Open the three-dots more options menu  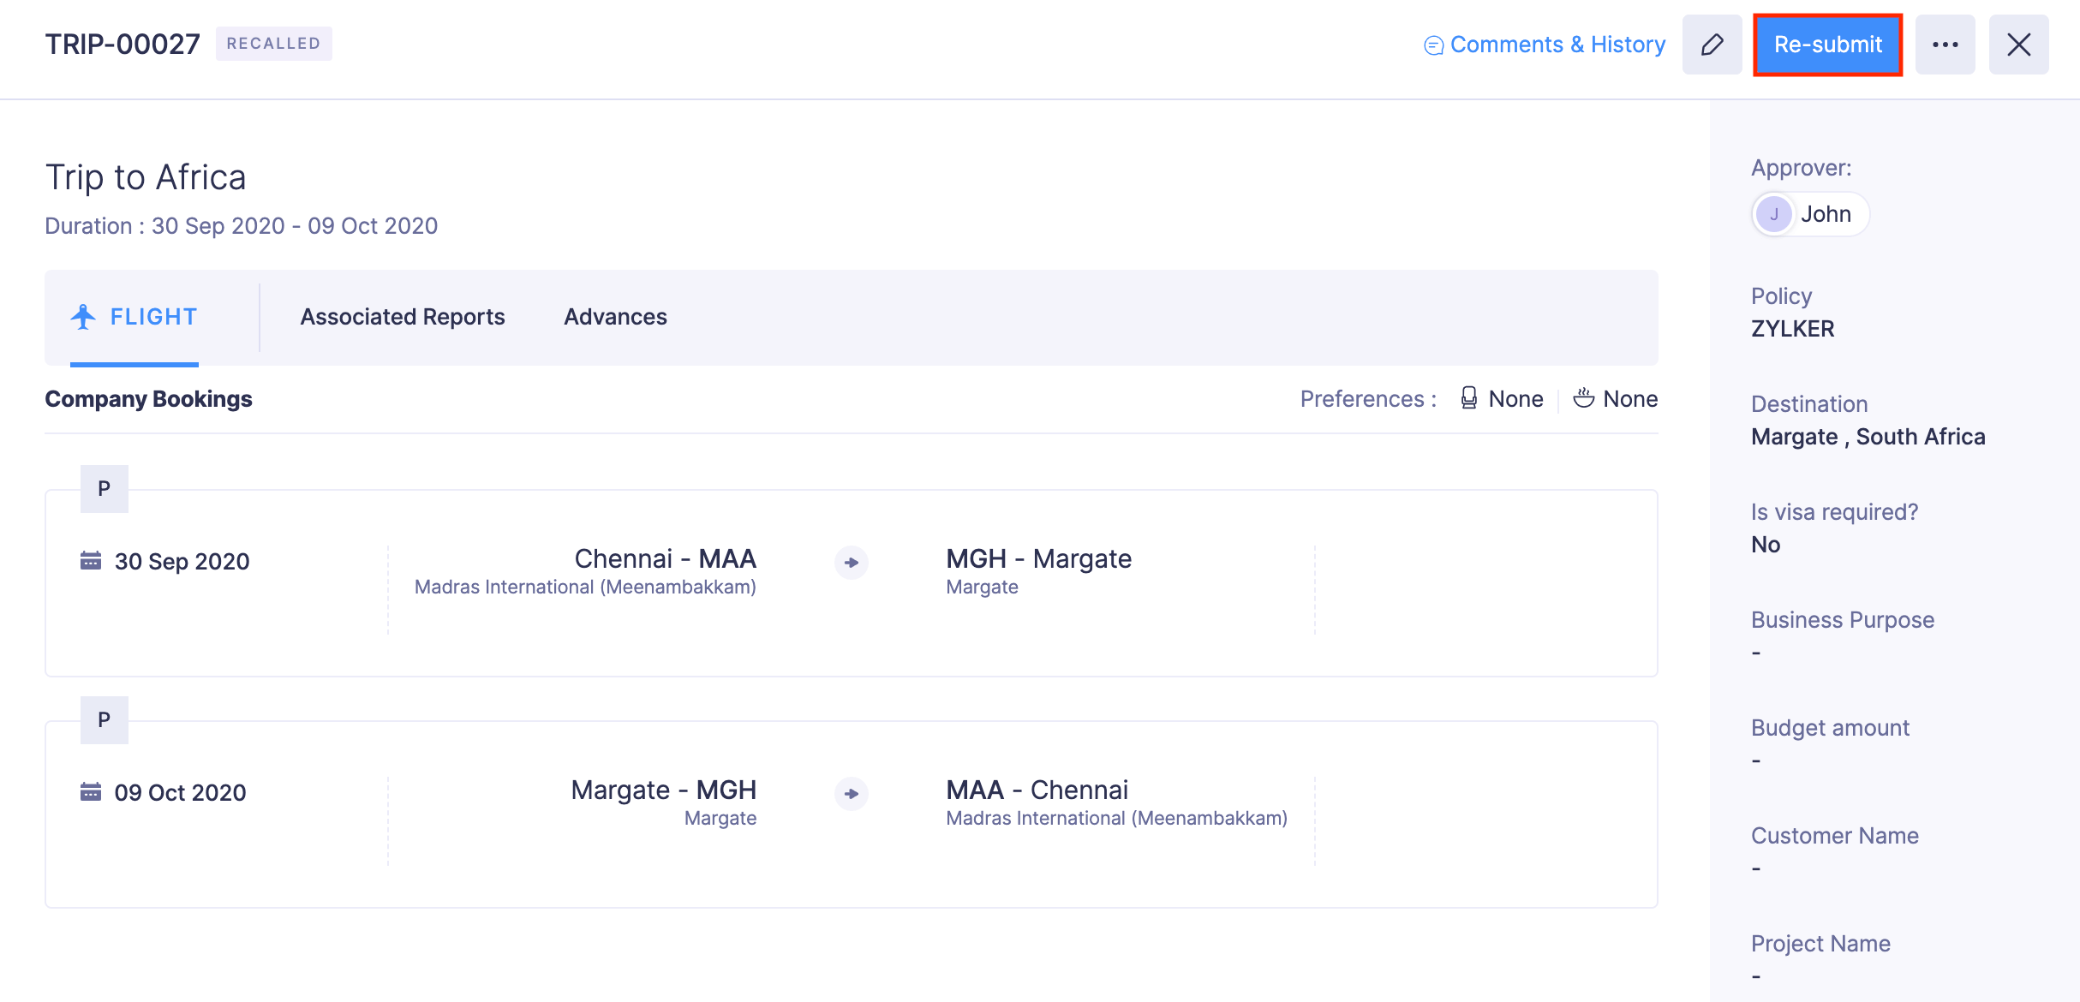[x=1945, y=45]
